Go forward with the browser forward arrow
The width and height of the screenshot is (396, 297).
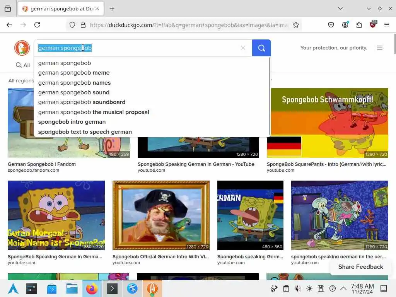tap(23, 25)
